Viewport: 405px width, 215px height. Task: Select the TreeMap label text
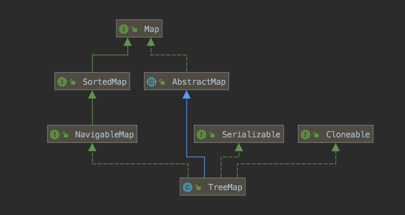[x=225, y=187]
